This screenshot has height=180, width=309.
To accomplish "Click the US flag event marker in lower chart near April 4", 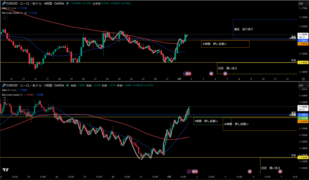I will coord(250,171).
